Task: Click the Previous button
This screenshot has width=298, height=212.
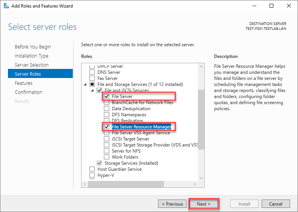Action: point(172,204)
